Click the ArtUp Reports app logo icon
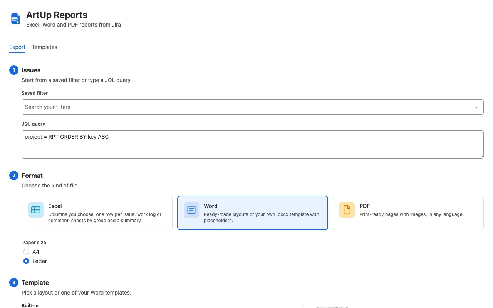This screenshot has width=493, height=308. 15,19
